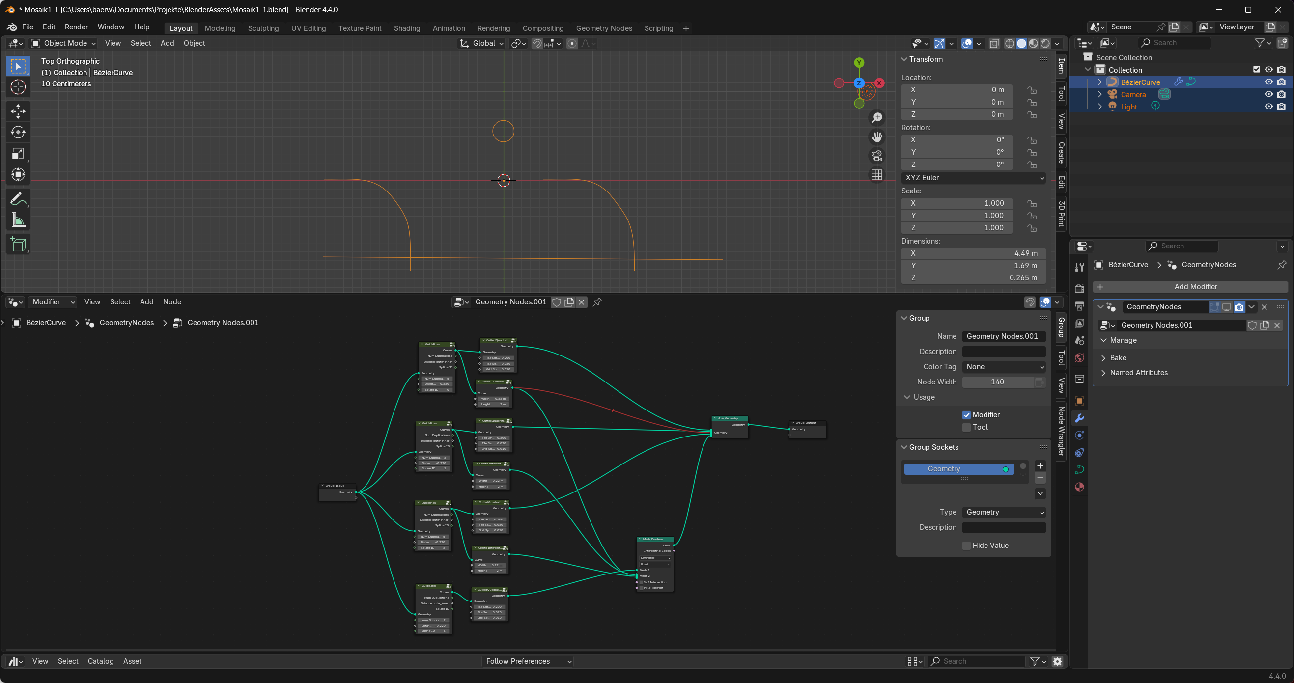1294x683 pixels.
Task: Activate the Measure tool
Action: (18, 220)
